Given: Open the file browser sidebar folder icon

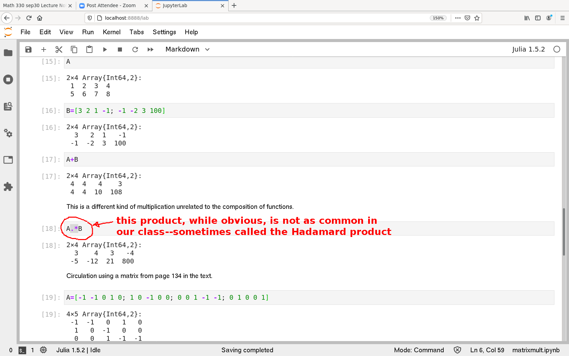Looking at the screenshot, I should [x=8, y=53].
